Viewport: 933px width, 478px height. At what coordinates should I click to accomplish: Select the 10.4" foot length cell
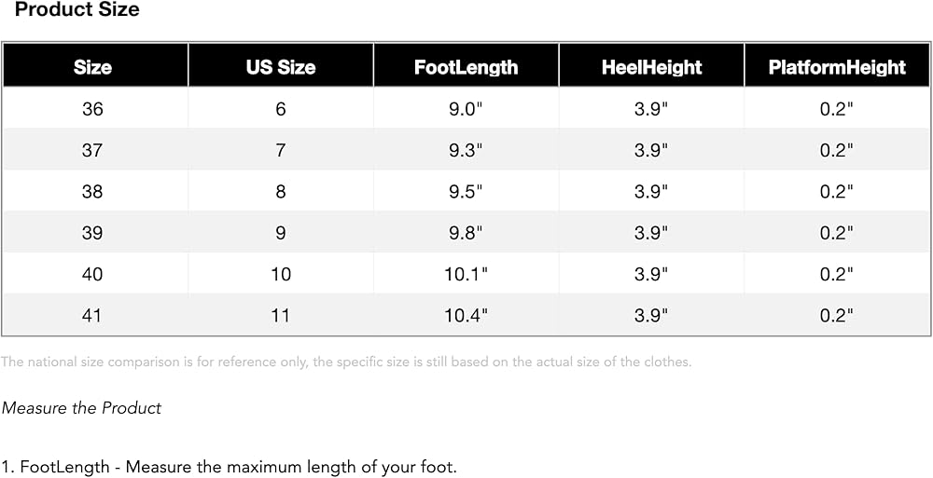[x=466, y=315]
